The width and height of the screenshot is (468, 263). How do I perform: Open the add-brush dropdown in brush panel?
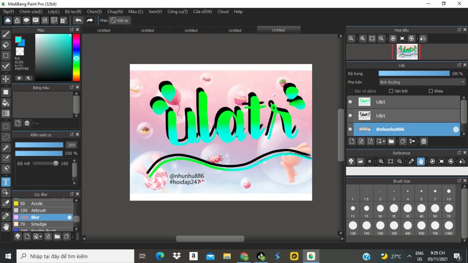(41, 237)
